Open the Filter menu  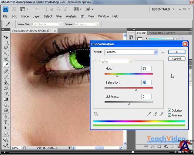click(59, 16)
